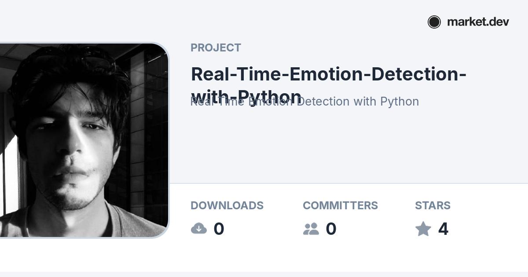Click the committers people icon
This screenshot has width=528, height=277.
tap(311, 229)
